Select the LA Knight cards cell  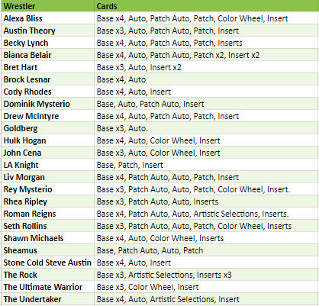coord(206,165)
